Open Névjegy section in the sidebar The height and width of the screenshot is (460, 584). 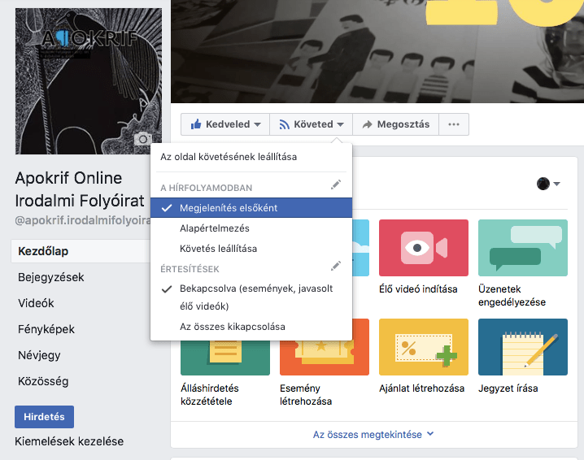click(x=39, y=355)
